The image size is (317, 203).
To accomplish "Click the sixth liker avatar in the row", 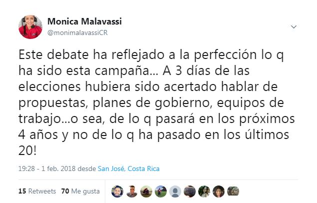I will [x=190, y=191].
